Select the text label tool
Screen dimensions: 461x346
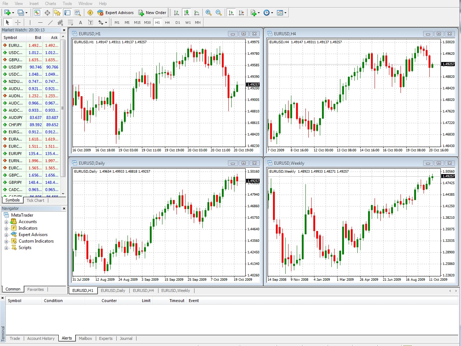pos(80,22)
